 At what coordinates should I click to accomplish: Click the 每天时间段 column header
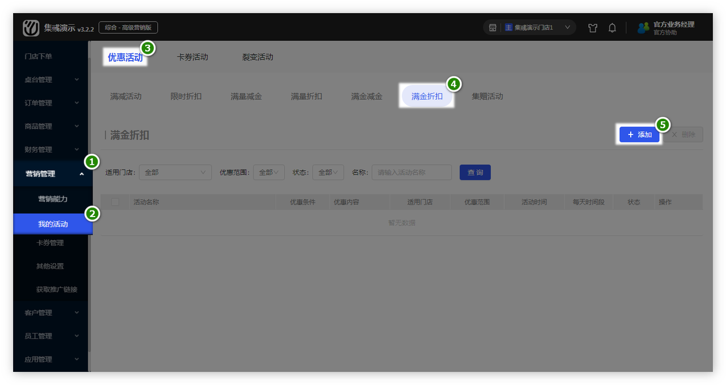[589, 202]
